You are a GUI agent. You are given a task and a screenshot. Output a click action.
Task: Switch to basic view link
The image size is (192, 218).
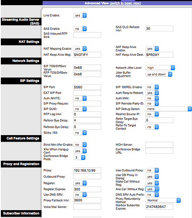coord(125,3)
